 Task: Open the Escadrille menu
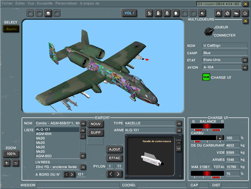[x=44, y=3]
